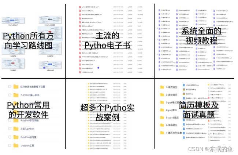The height and width of the screenshot is (155, 238).
Task: Click the 主流的Pytho电子书 caption
Action: (x=107, y=40)
